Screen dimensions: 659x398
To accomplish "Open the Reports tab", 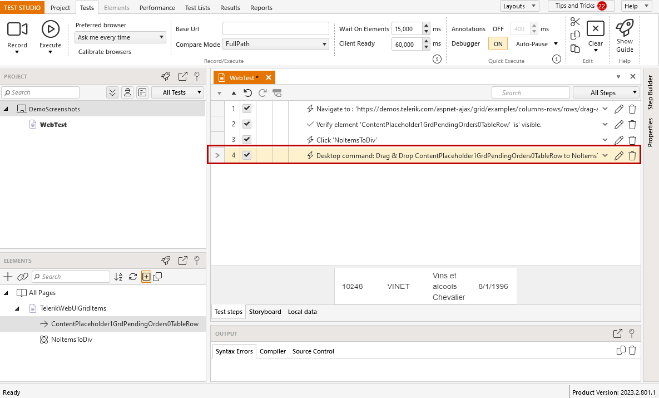I will 261,8.
